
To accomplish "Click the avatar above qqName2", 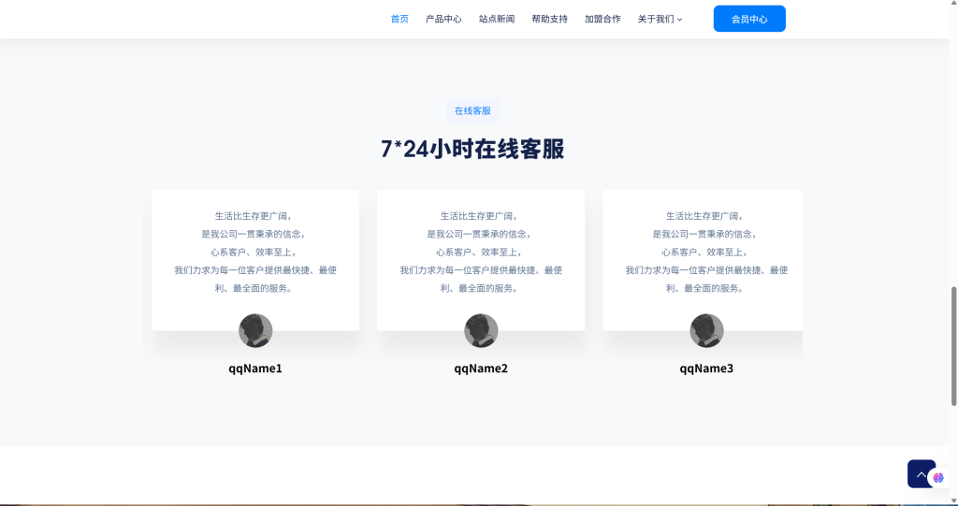I will pyautogui.click(x=481, y=330).
